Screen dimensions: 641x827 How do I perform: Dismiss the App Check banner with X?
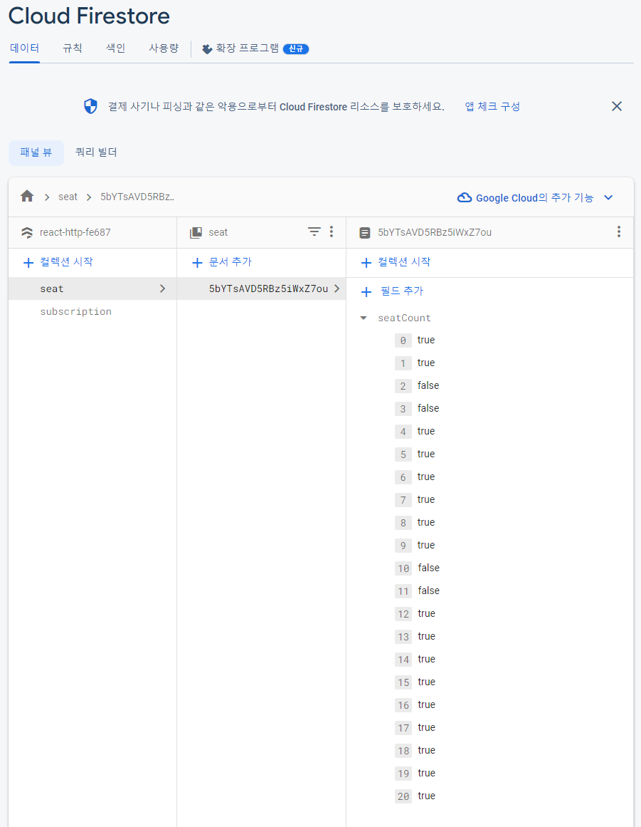(x=617, y=107)
